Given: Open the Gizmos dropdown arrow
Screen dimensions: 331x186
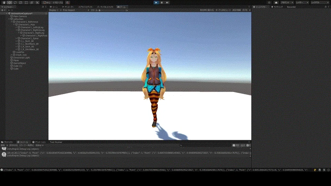Looking at the screenshot, I should point(250,10).
